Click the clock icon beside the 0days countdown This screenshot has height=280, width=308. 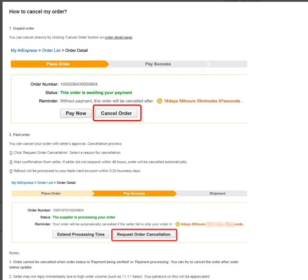(x=177, y=224)
